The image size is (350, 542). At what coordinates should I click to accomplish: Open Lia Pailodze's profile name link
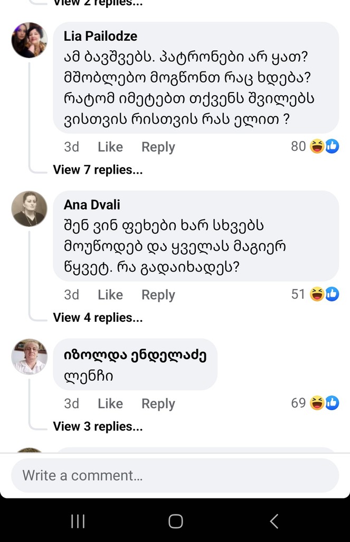point(100,36)
